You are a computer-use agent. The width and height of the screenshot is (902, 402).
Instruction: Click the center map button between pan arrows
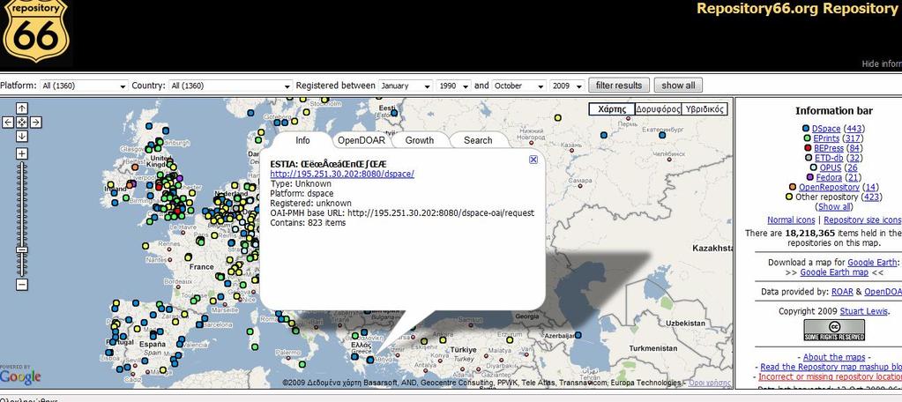click(x=22, y=122)
